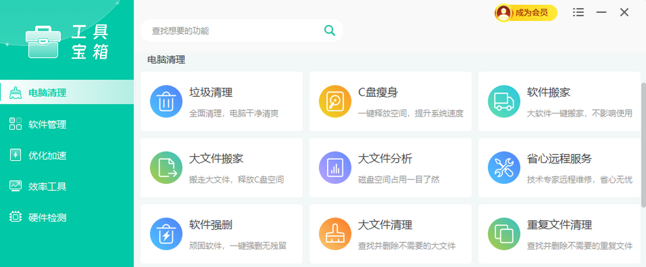Open the C盘瘦身 disk icon
This screenshot has width=646, height=267.
coord(335,101)
